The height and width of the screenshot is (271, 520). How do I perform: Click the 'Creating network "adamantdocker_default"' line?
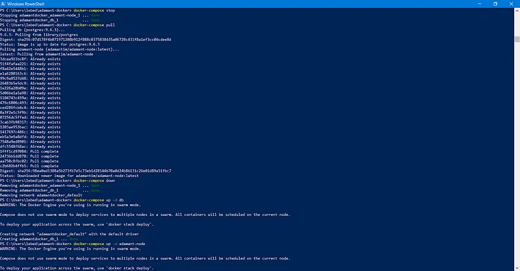pyautogui.click(x=70, y=234)
